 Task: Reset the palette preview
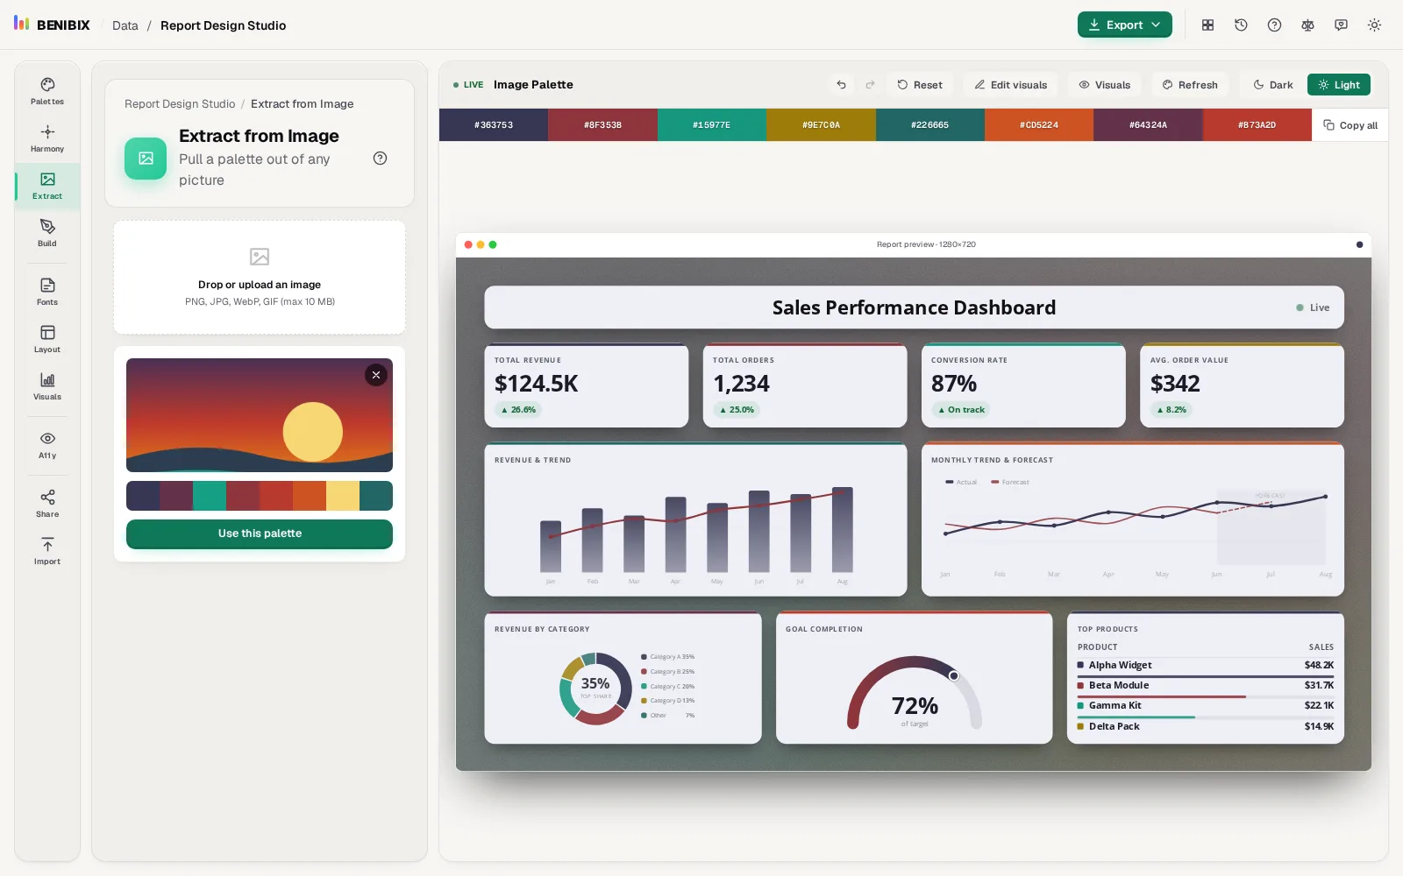coord(920,85)
